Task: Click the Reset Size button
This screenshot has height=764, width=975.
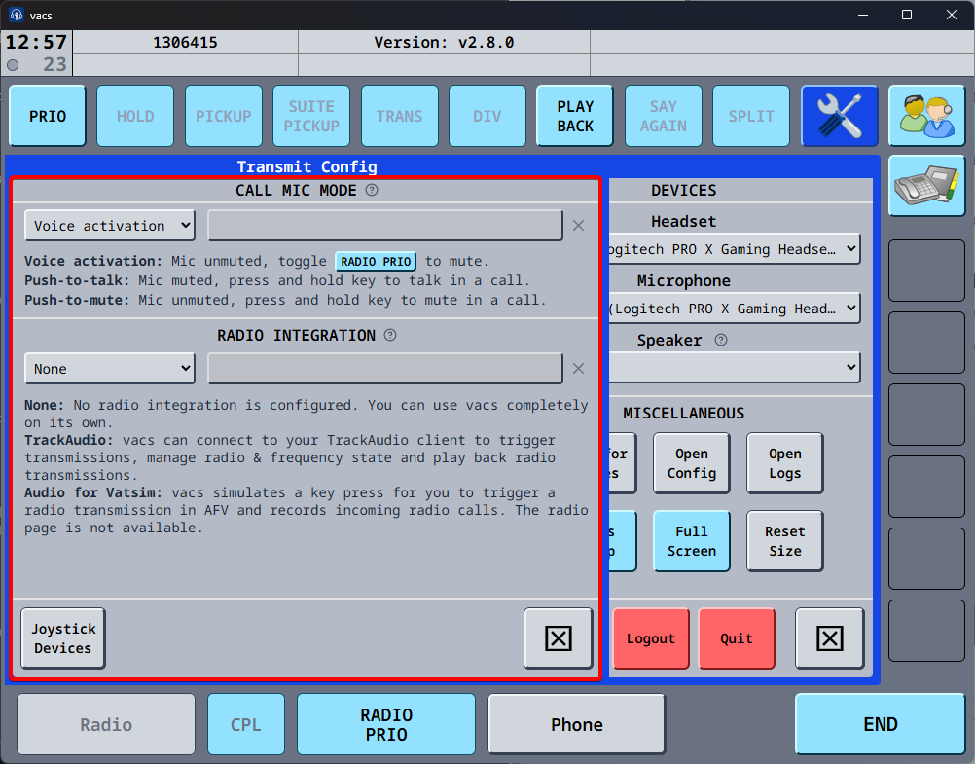Action: (784, 541)
